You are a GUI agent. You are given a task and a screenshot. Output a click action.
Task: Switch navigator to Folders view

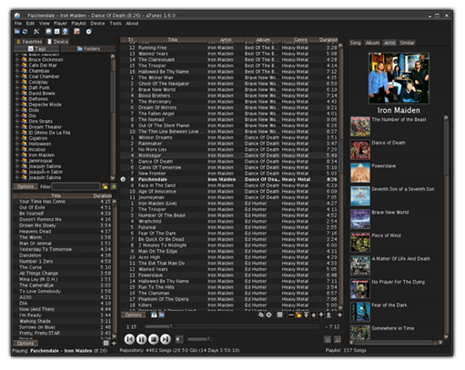[88, 49]
